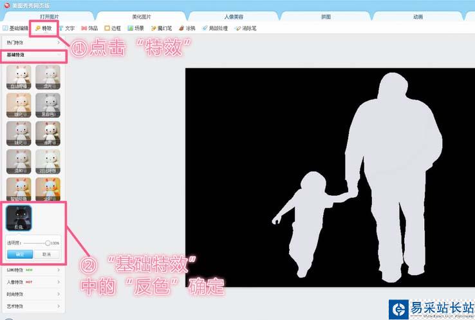Image resolution: width=475 pixels, height=320 pixels.
Task: Click the silhouette image on the canvas
Action: point(330,178)
